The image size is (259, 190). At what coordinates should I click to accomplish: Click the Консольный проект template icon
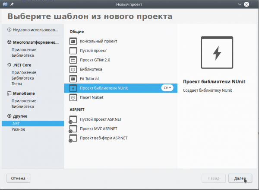73,41
